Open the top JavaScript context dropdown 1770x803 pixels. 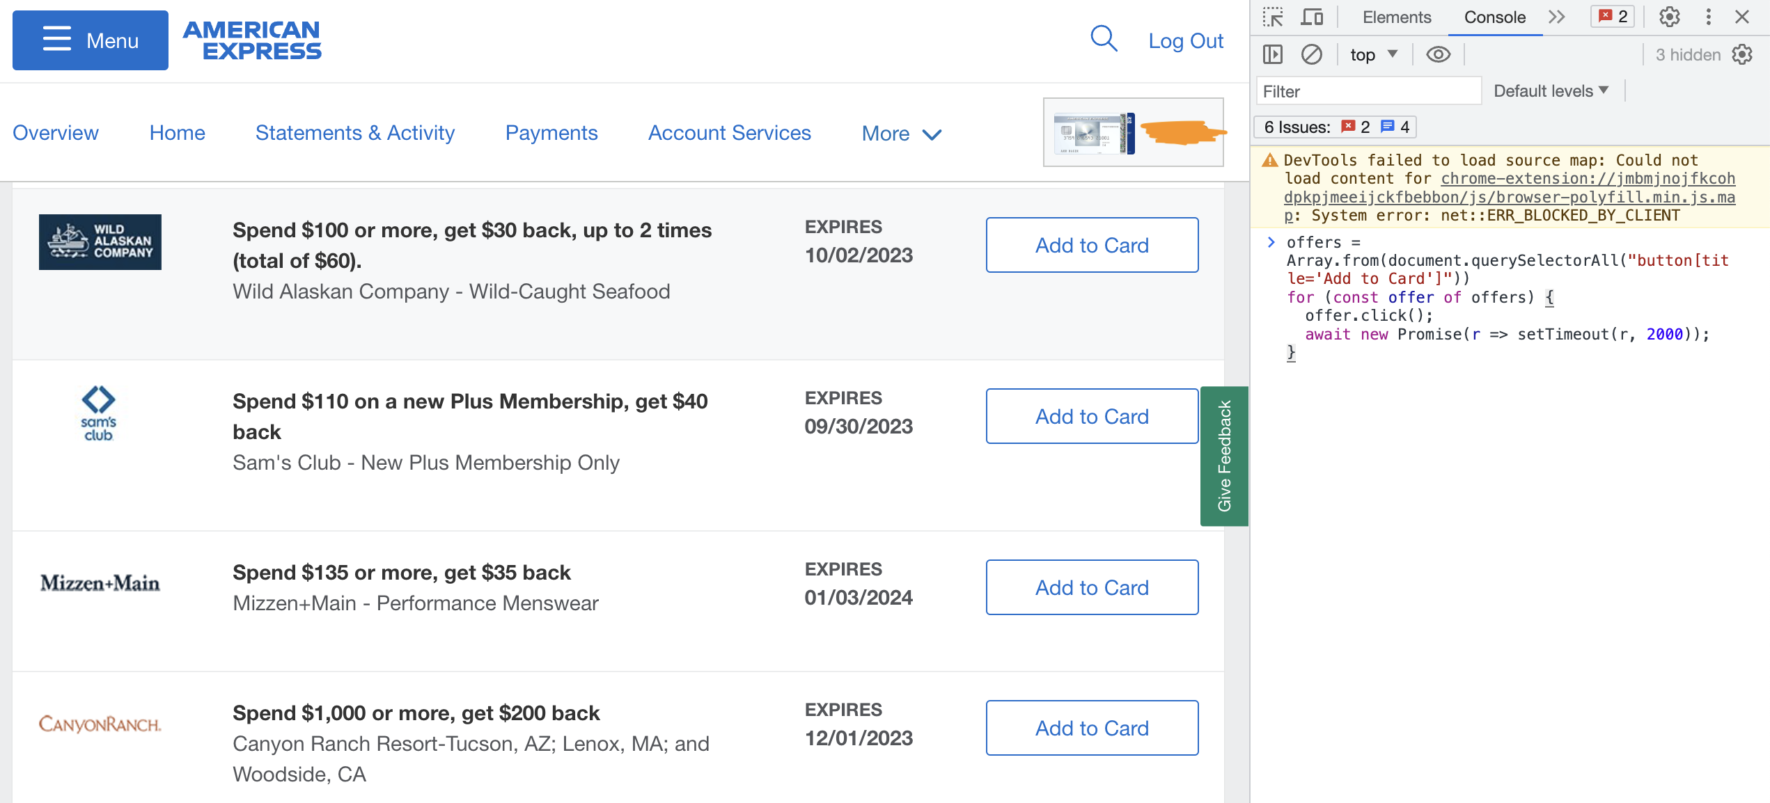click(x=1374, y=55)
